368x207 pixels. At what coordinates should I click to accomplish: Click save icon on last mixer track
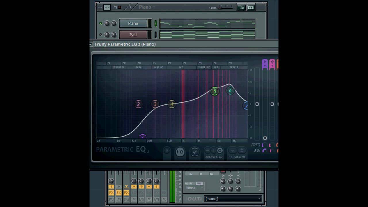point(164,199)
